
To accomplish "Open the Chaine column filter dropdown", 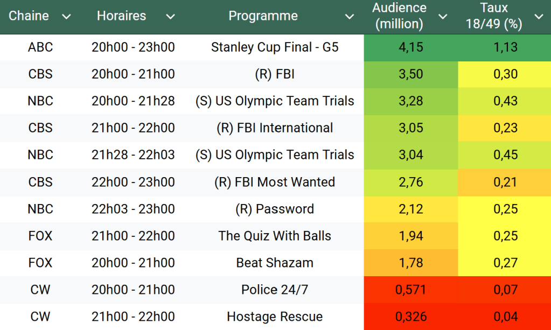I will point(67,17).
